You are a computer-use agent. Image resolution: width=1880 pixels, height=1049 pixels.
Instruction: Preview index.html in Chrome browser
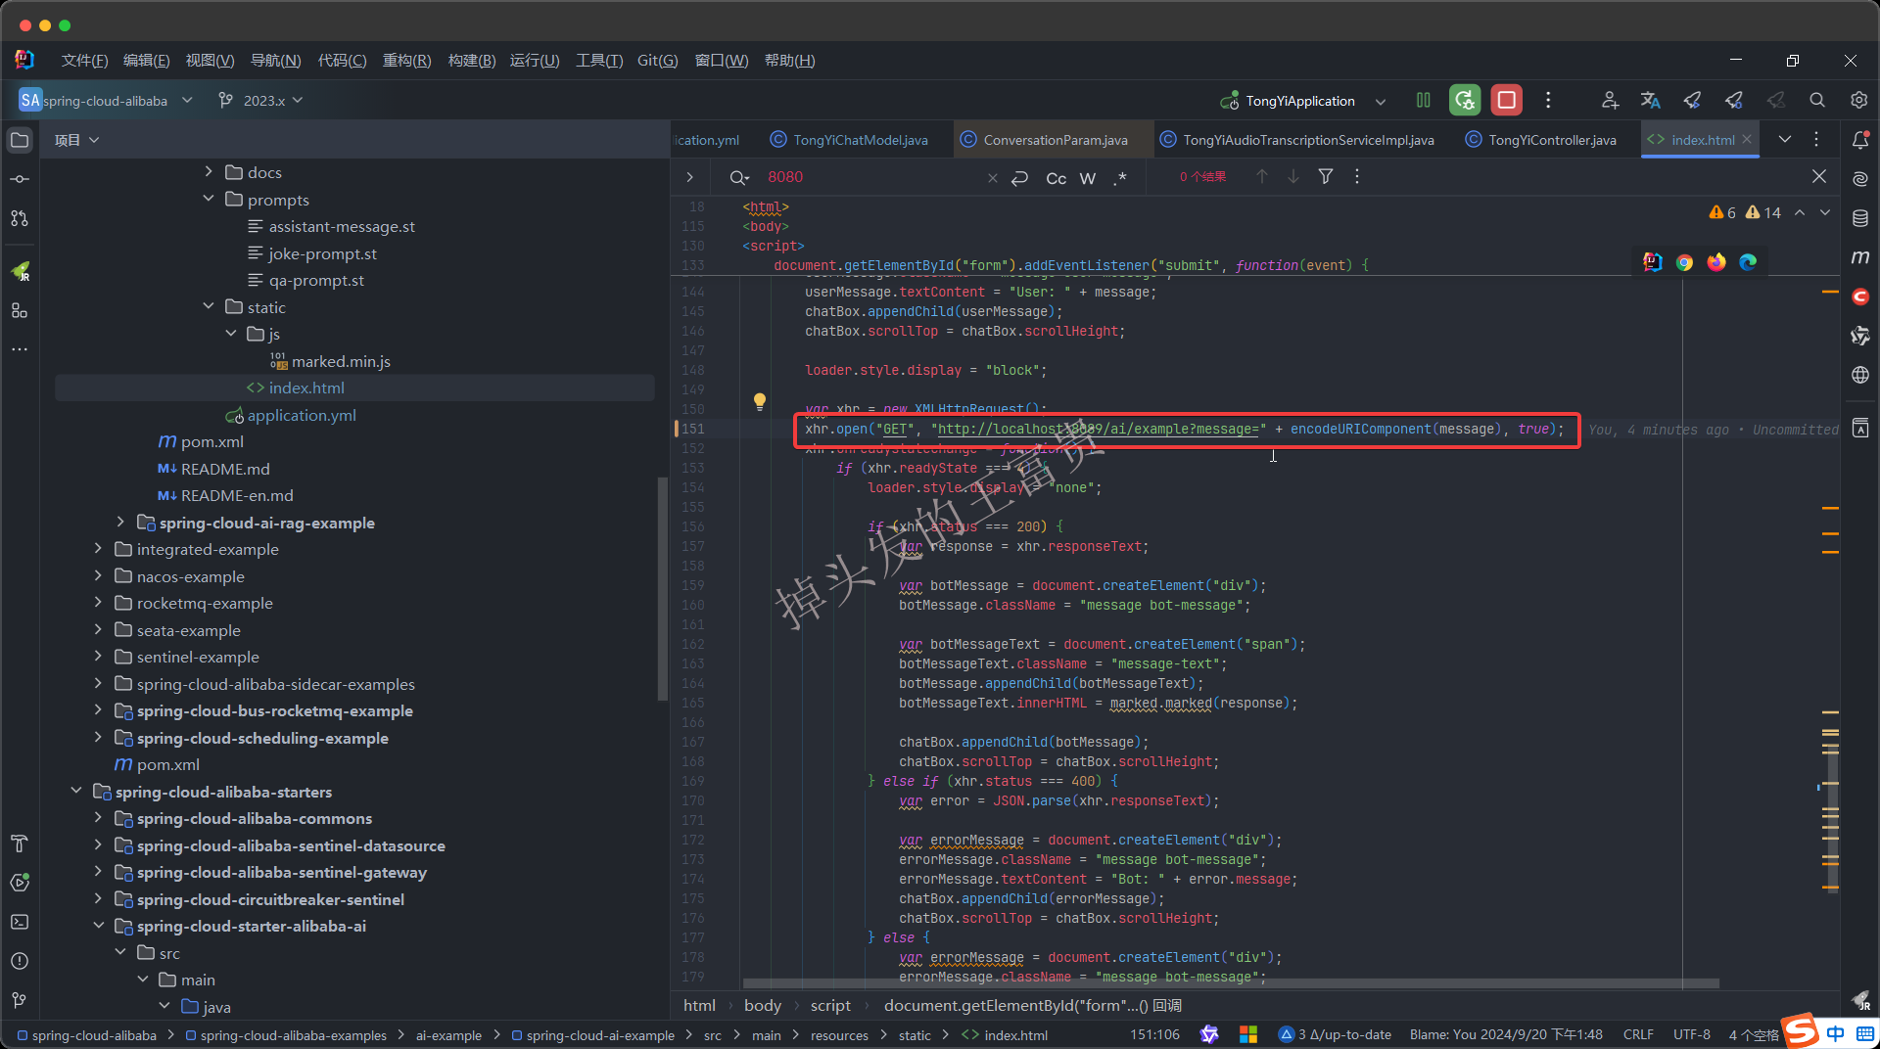coord(1684,262)
